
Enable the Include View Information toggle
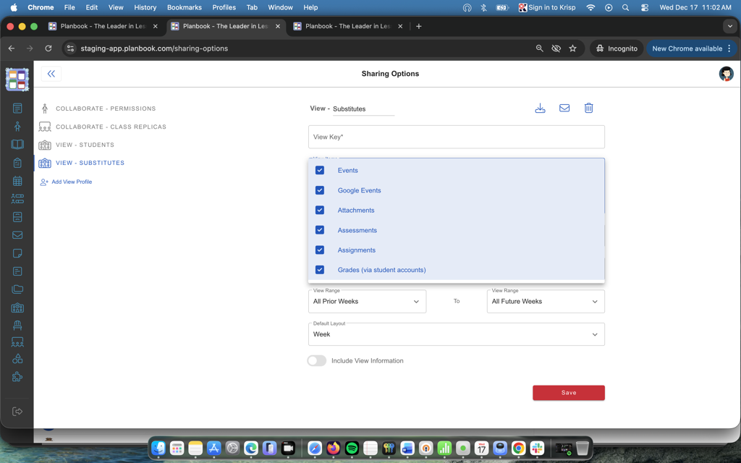[x=317, y=360]
